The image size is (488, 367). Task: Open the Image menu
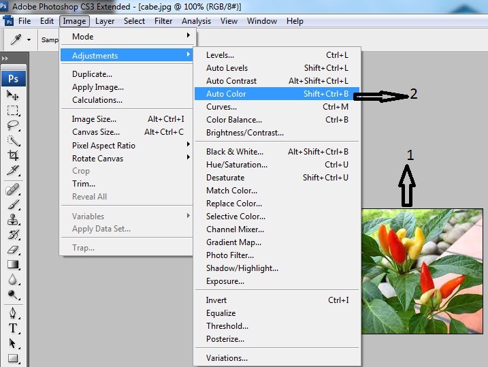(x=74, y=21)
